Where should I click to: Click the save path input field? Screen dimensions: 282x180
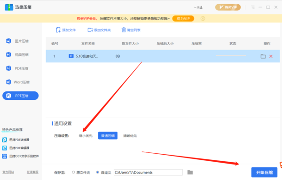pos(148,172)
